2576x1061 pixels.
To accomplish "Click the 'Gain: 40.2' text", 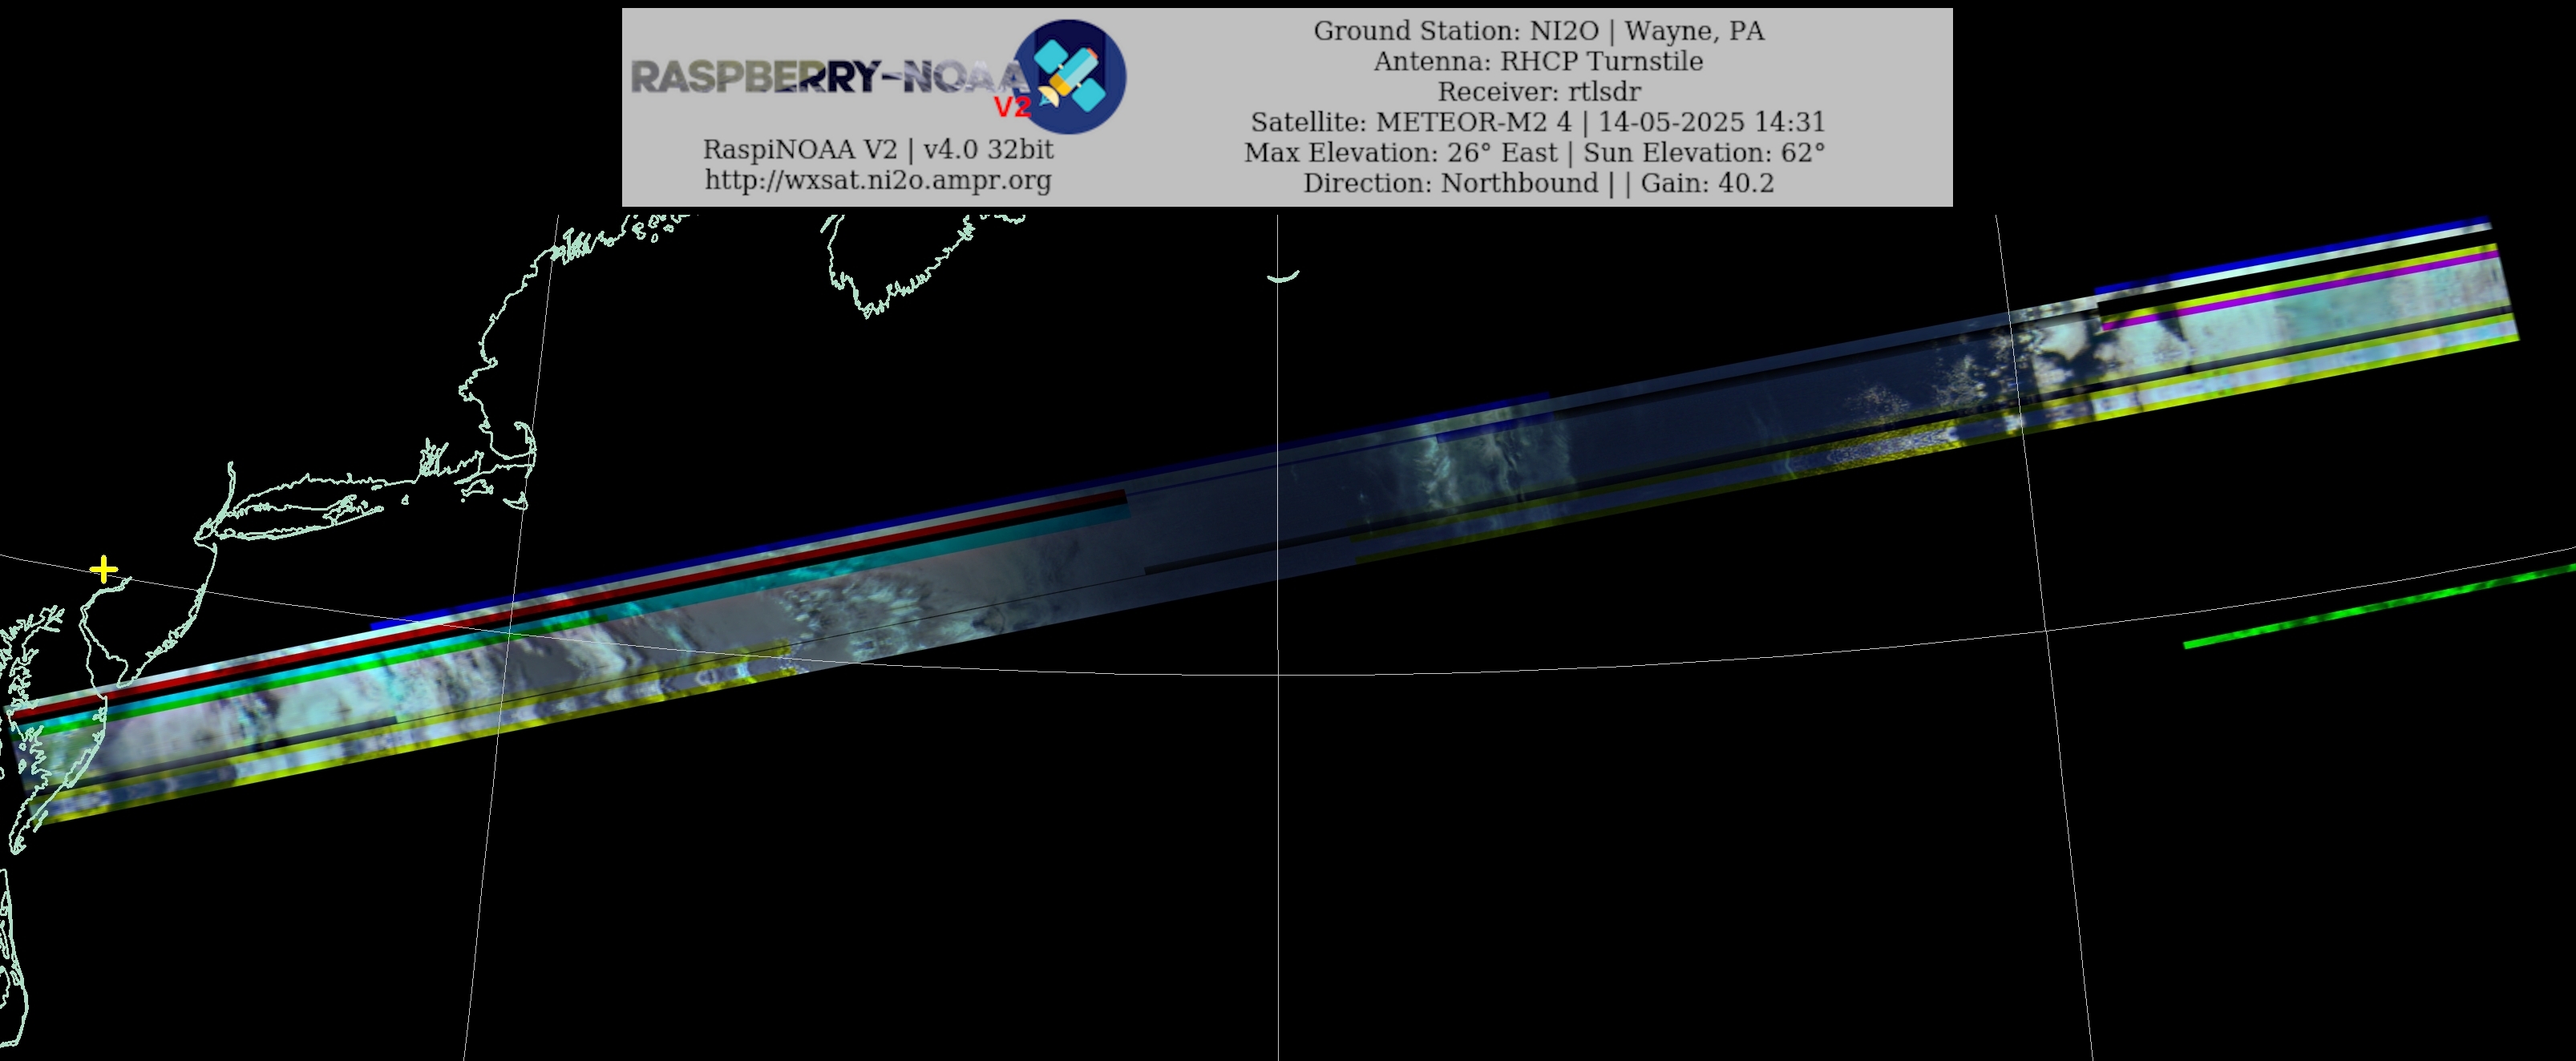I will pyautogui.click(x=1707, y=183).
